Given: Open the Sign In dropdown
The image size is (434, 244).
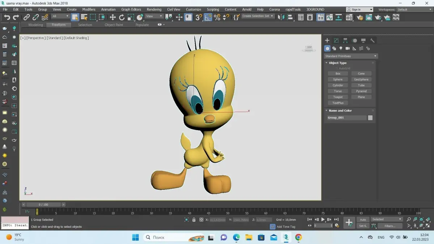Looking at the screenshot, I should (359, 9).
